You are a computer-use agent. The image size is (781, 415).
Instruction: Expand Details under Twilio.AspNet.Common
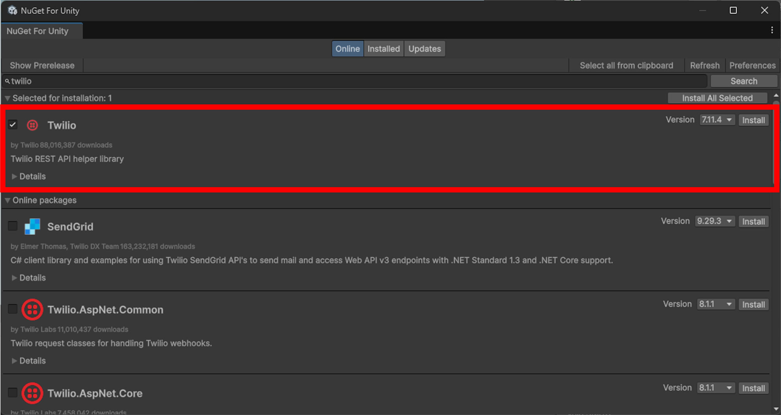coord(29,361)
